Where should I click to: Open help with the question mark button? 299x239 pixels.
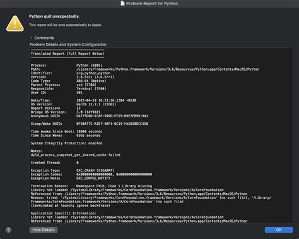pyautogui.click(x=8, y=230)
